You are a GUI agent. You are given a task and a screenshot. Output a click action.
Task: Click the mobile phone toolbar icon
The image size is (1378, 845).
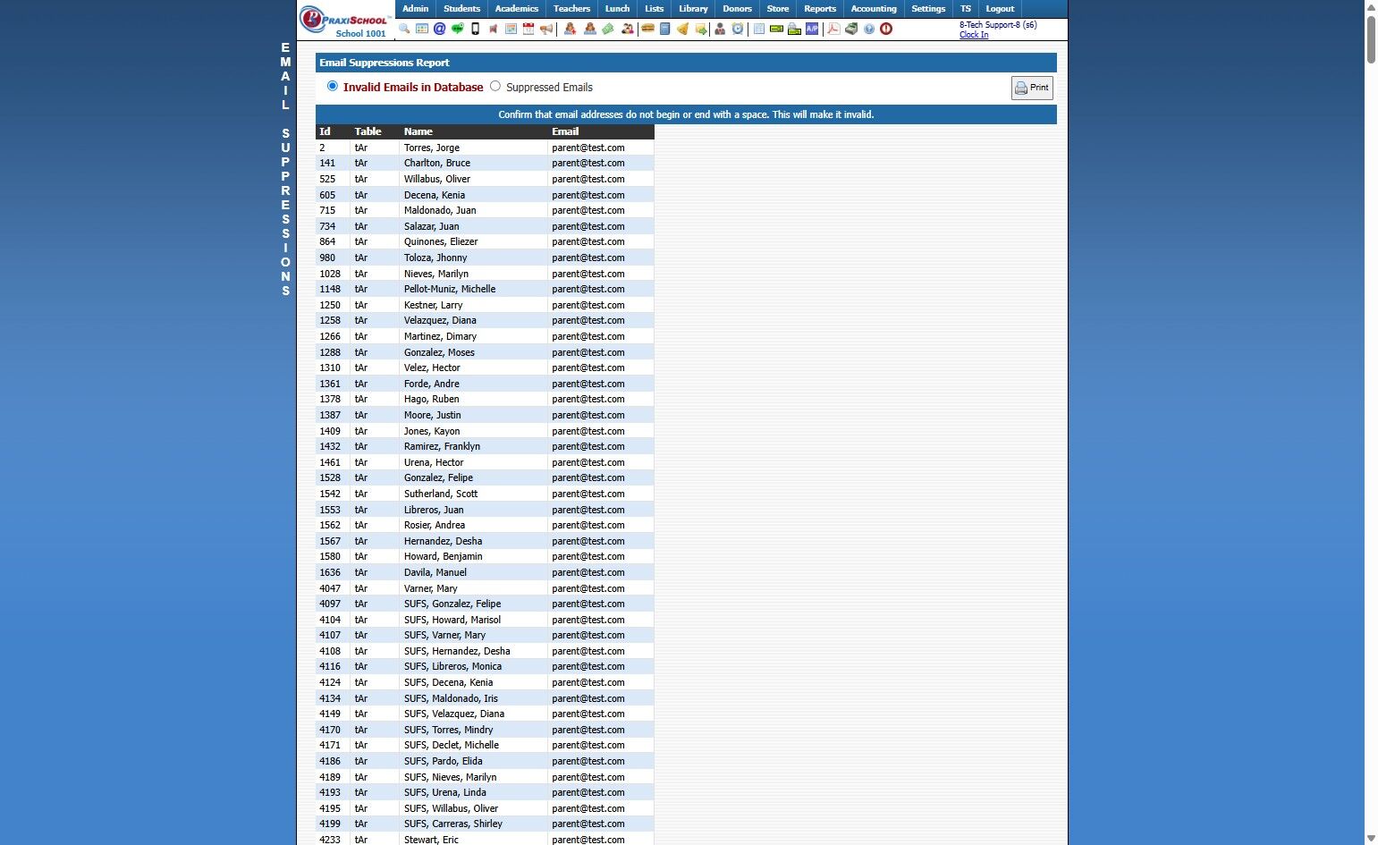pos(475,29)
